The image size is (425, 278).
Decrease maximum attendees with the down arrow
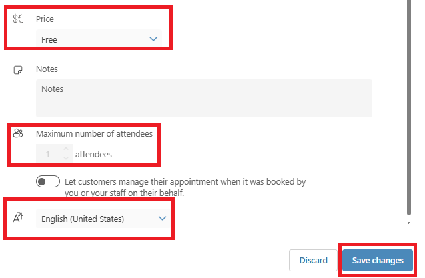[x=65, y=159]
